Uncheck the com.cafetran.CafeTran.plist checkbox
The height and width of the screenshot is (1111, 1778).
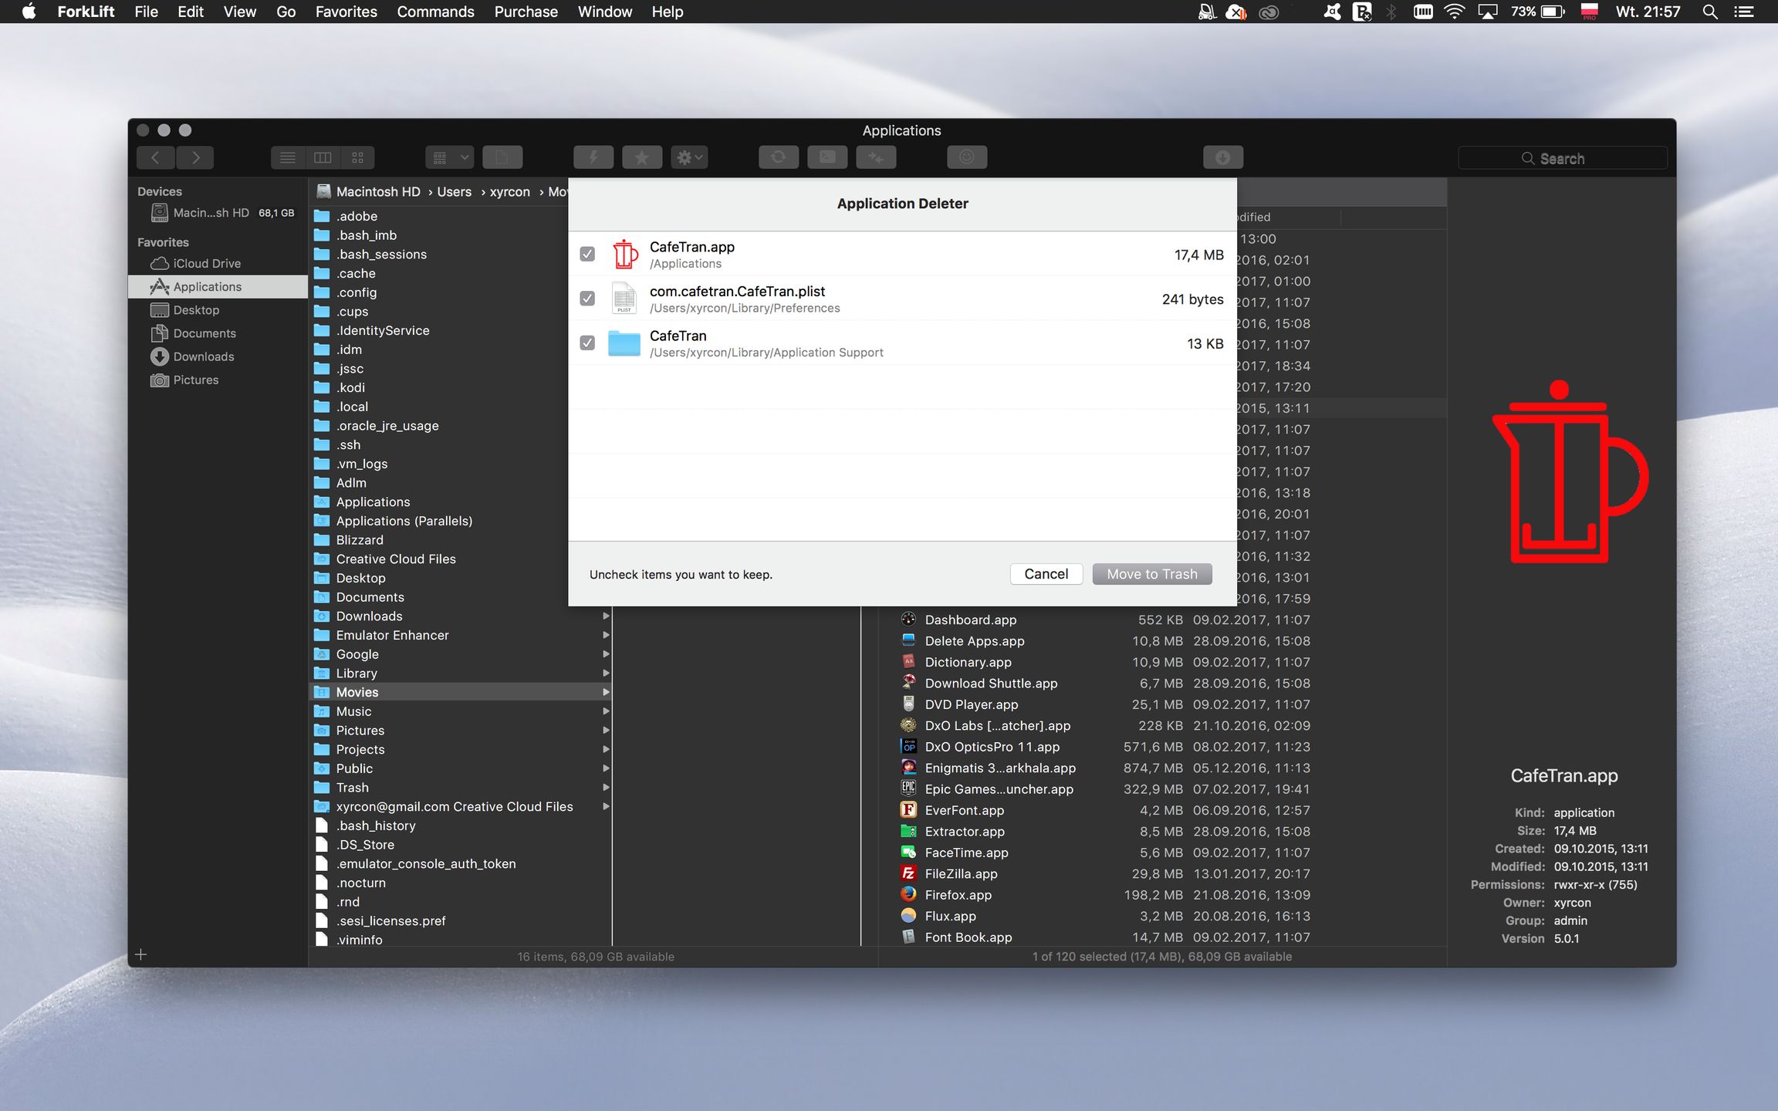(x=587, y=299)
